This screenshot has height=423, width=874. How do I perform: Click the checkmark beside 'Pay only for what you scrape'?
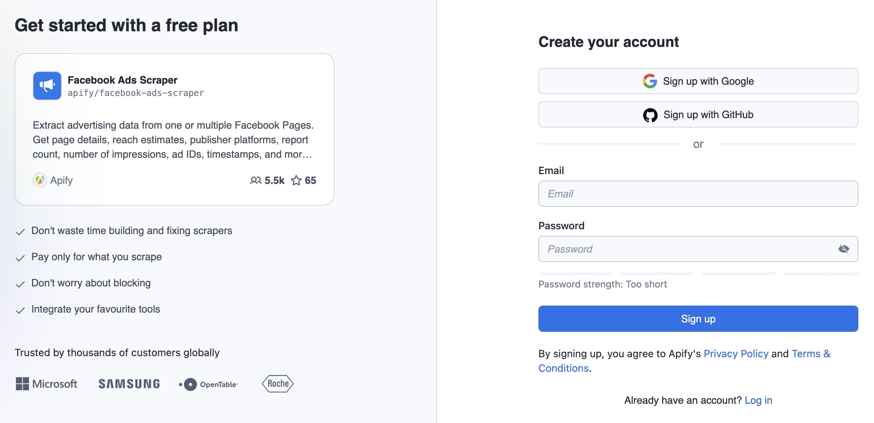21,257
